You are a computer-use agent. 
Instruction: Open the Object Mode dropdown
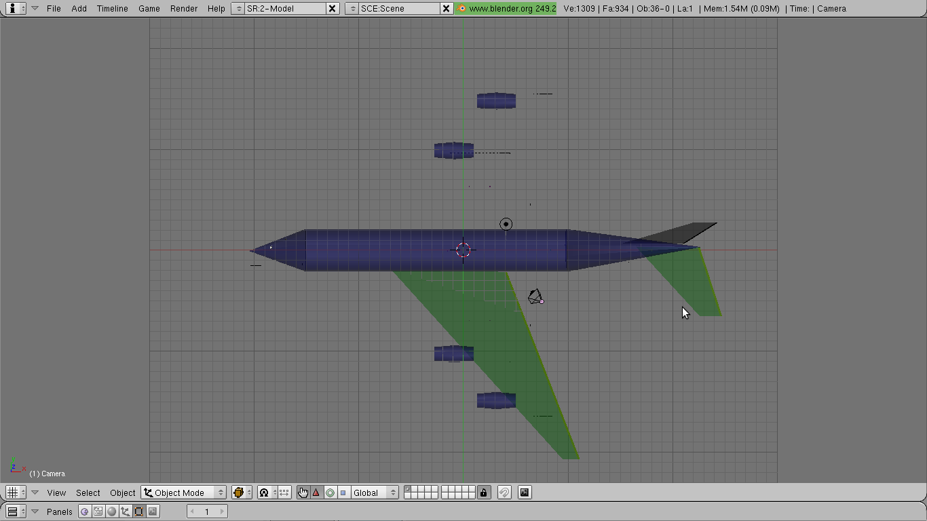[x=183, y=493]
